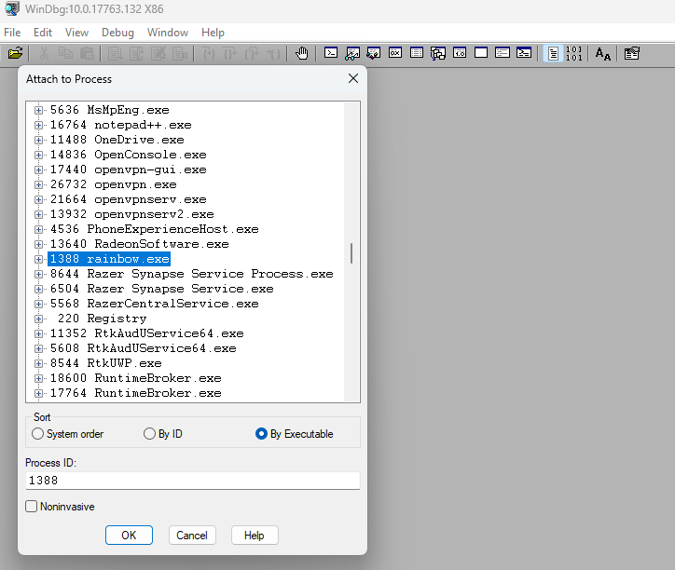Viewport: 675px width, 570px height.
Task: Expand the 11488 OneDrive.exe tree node
Action: tap(39, 140)
